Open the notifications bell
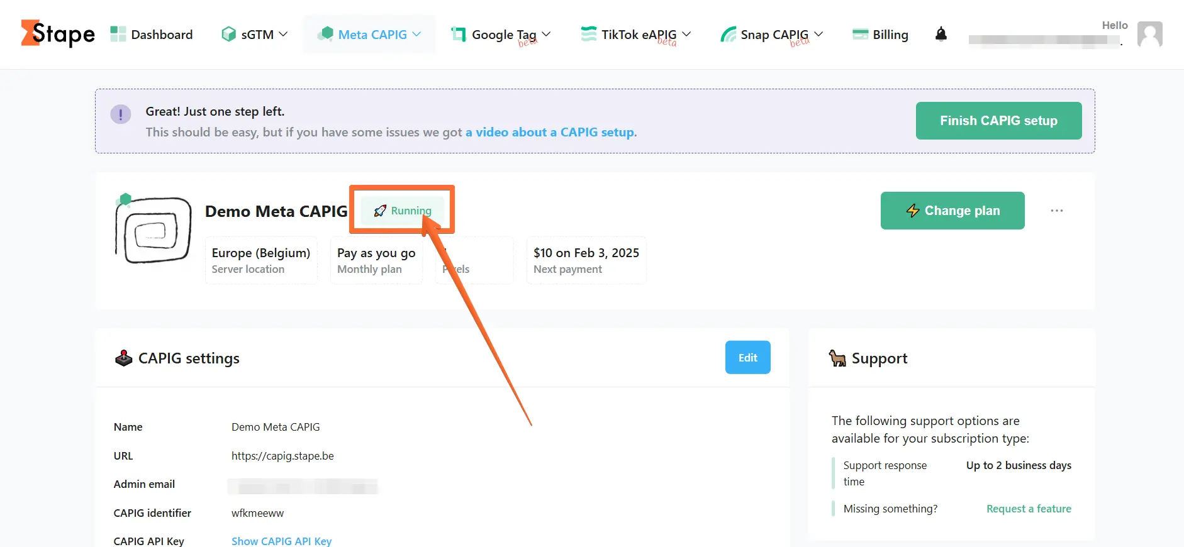Screen dimensions: 1184x547 pos(941,34)
